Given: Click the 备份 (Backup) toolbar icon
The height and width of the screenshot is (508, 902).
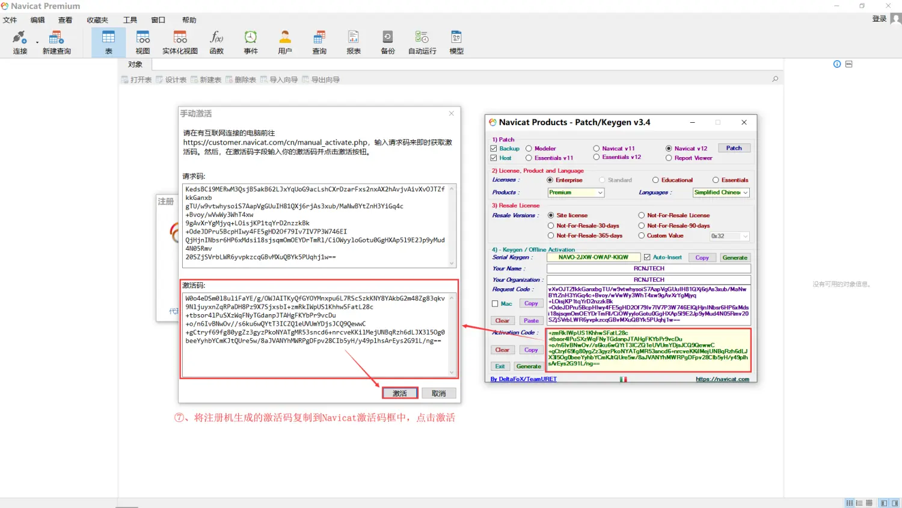Looking at the screenshot, I should pyautogui.click(x=388, y=42).
